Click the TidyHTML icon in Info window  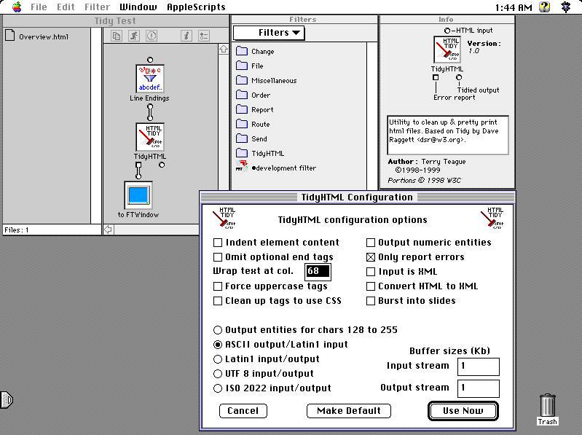point(447,50)
